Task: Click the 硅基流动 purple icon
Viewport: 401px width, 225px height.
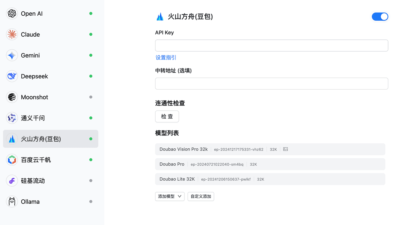Action: (12, 181)
